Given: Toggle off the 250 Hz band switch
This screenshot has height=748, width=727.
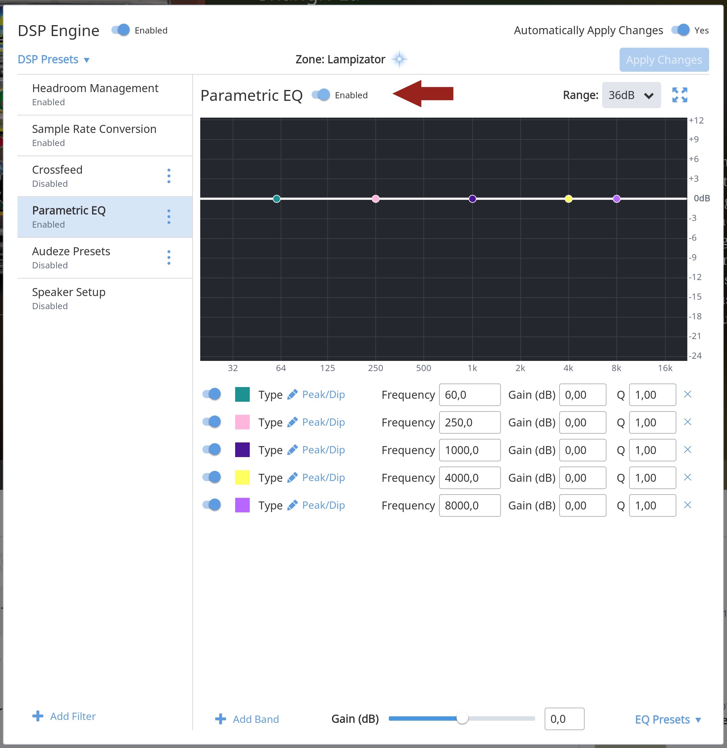Looking at the screenshot, I should (212, 422).
